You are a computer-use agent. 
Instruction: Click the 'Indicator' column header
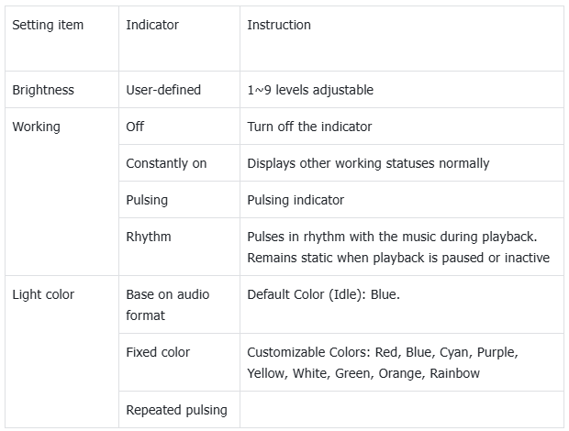coord(152,25)
